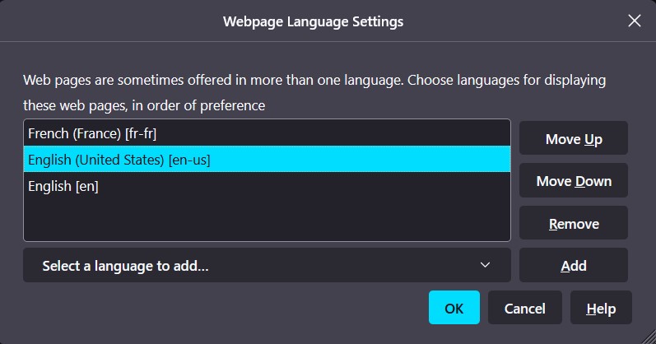Image resolution: width=656 pixels, height=344 pixels.
Task: Click empty space below English [en] in list
Action: [267, 218]
